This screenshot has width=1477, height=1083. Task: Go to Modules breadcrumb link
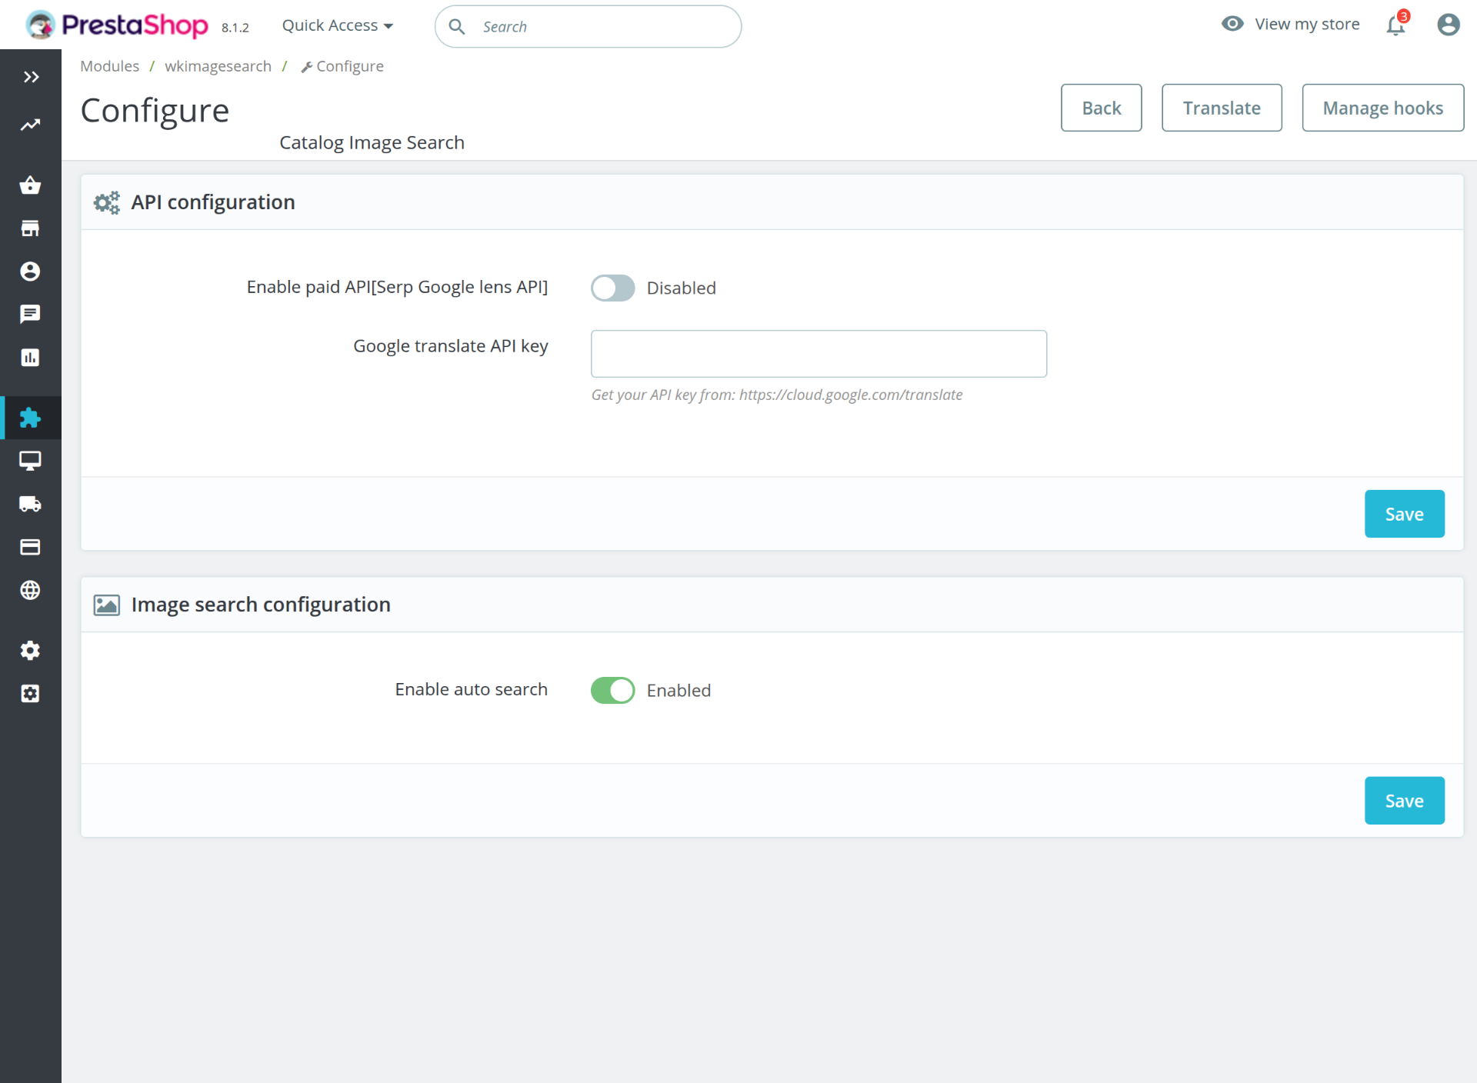coord(109,66)
